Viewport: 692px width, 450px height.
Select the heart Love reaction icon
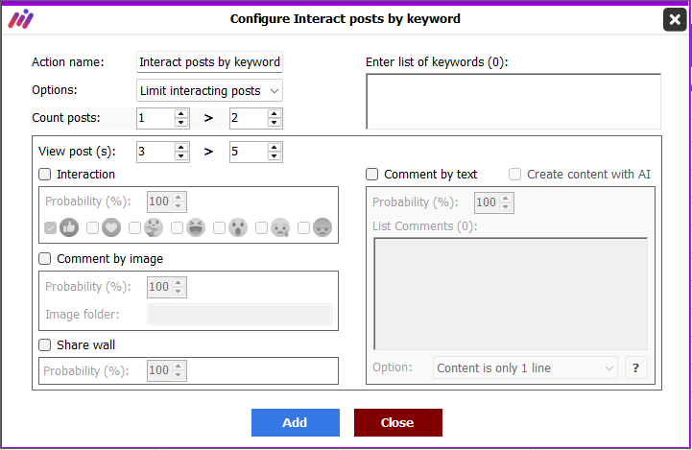click(x=111, y=227)
